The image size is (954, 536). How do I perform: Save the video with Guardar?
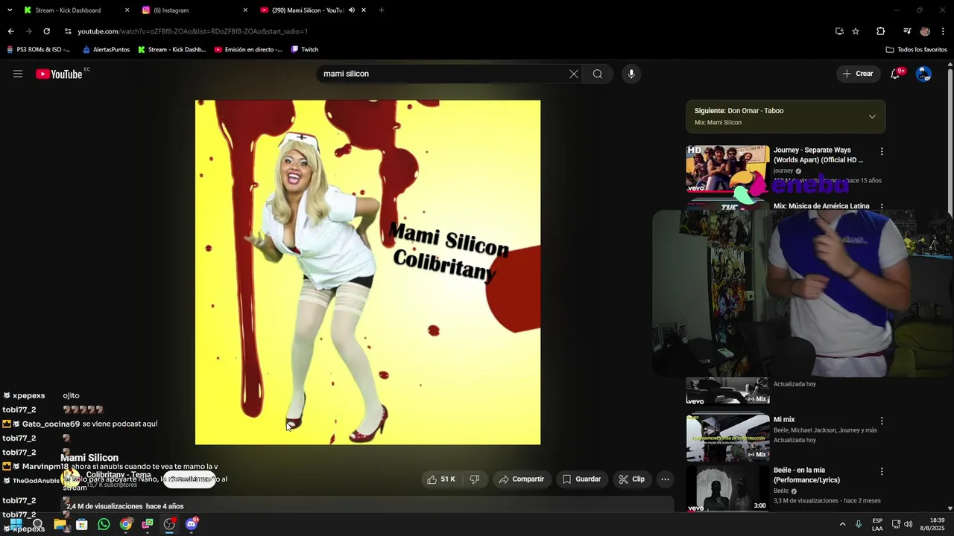coord(581,479)
